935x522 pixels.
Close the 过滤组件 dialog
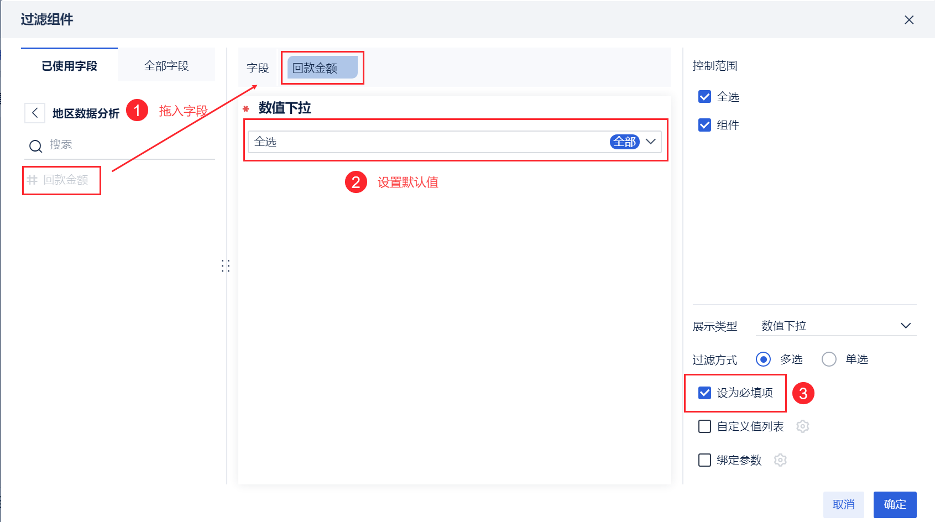click(x=908, y=20)
